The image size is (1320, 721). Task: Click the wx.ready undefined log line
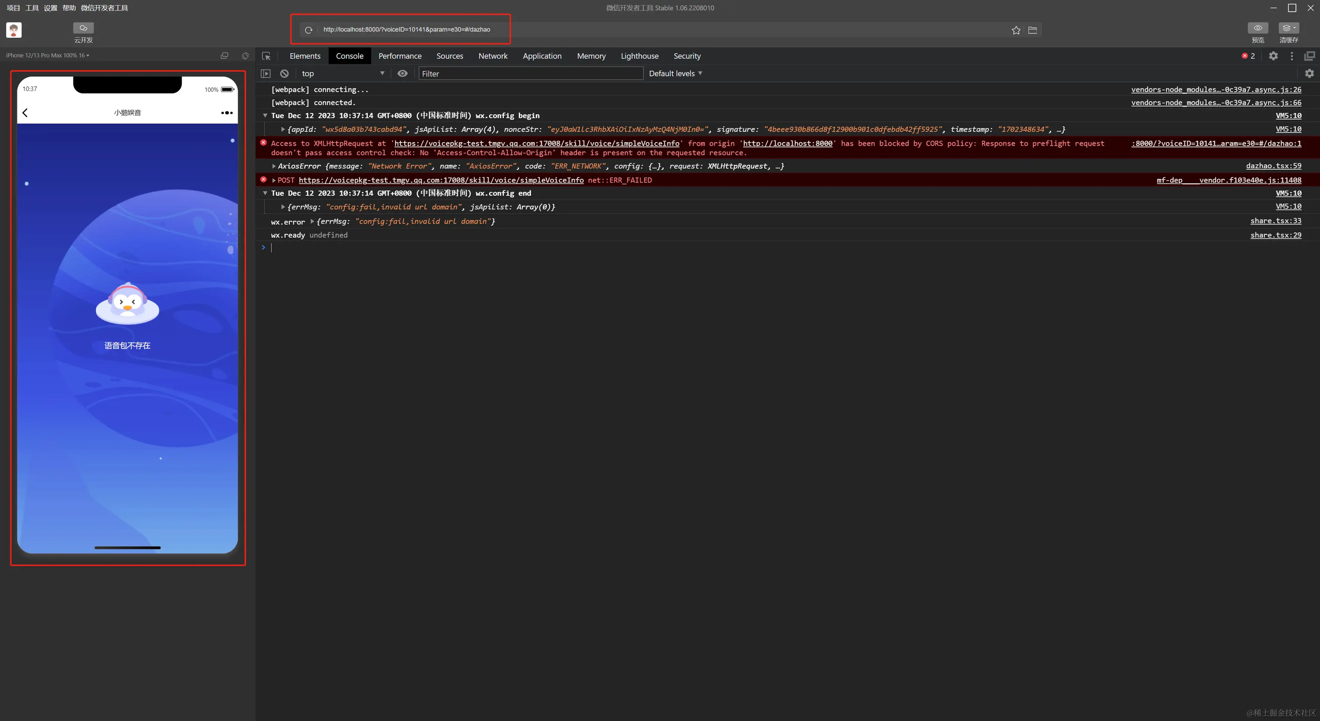click(x=309, y=235)
